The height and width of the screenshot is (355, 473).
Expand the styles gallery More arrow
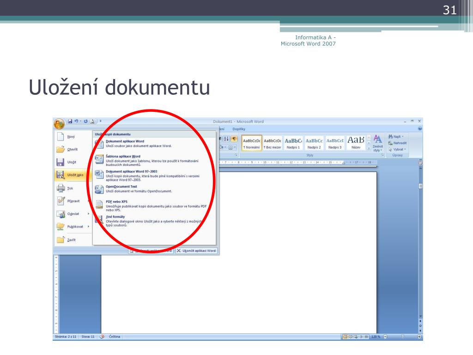pyautogui.click(x=369, y=148)
